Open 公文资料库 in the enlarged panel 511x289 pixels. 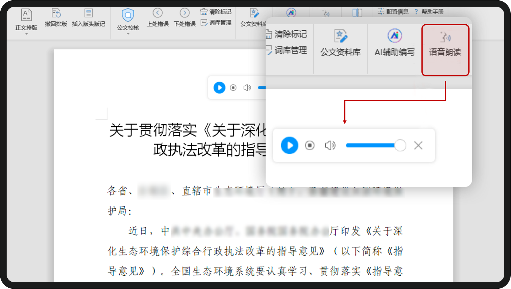click(x=340, y=43)
